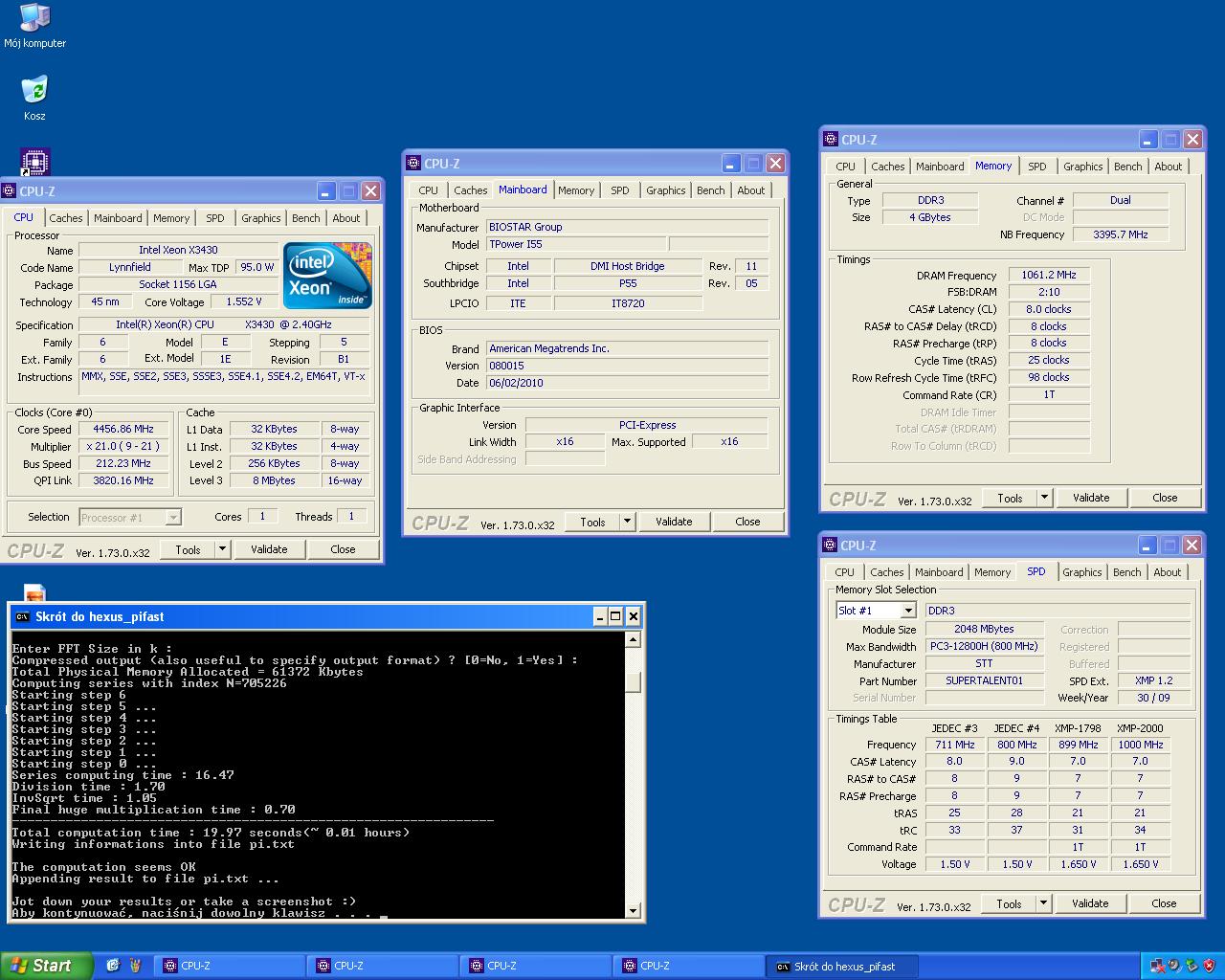
Task: Click the NB Frequency value 3395.7 MHz
Action: pyautogui.click(x=1121, y=234)
